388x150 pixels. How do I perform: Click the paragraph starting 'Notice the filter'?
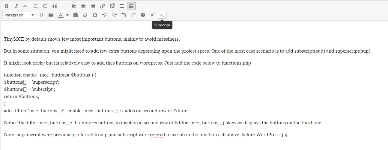[x=163, y=123]
